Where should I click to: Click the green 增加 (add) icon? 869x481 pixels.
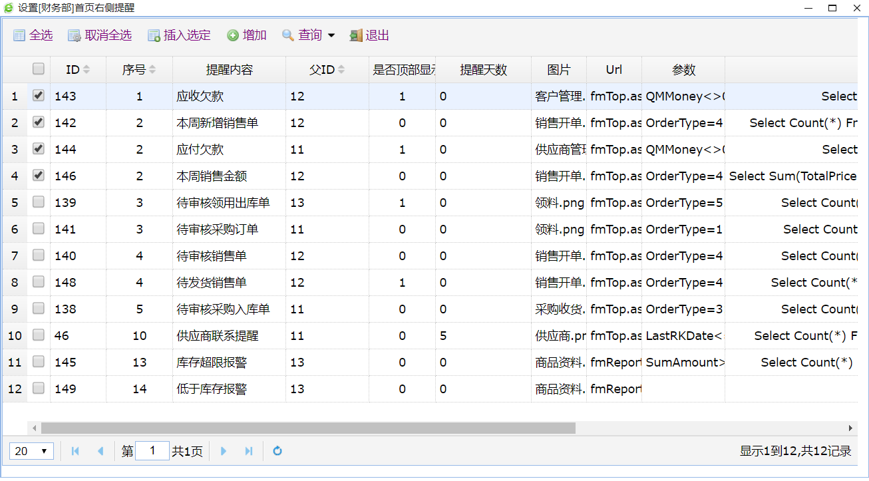[x=233, y=36]
